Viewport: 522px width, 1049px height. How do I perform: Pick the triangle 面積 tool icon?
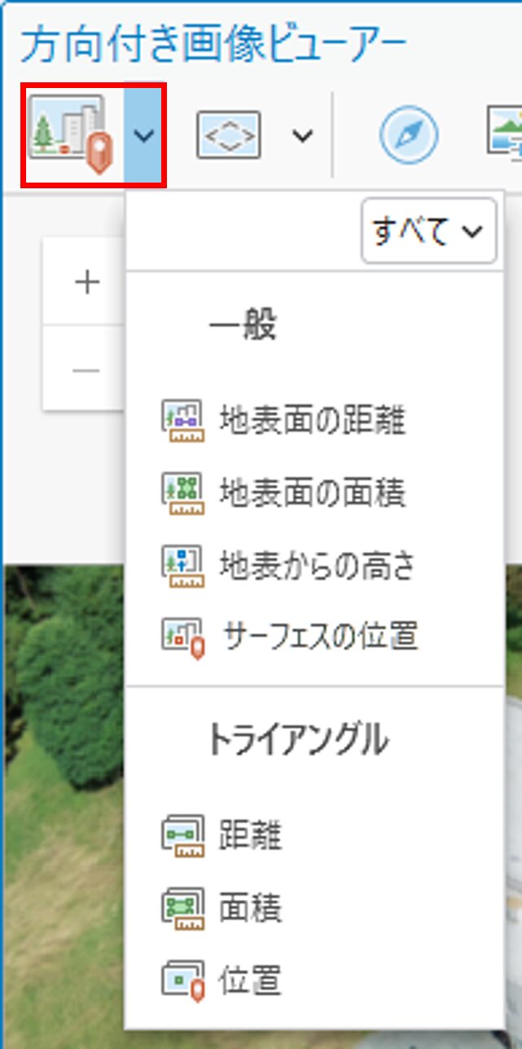(182, 908)
